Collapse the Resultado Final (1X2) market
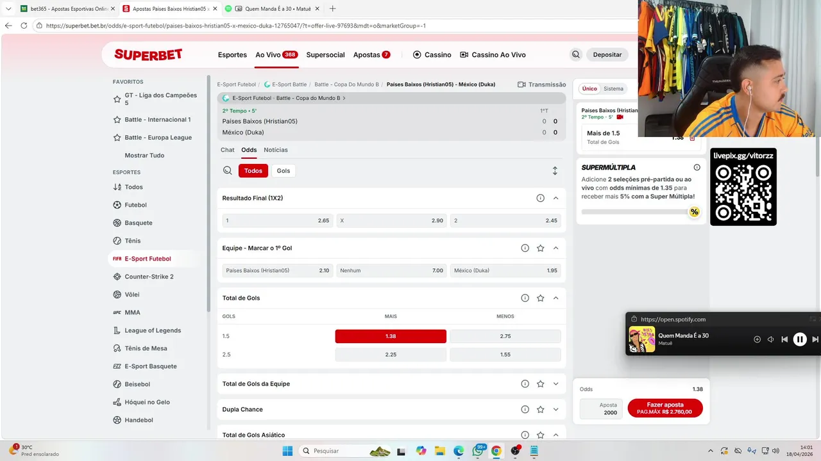The image size is (821, 461). coord(555,198)
